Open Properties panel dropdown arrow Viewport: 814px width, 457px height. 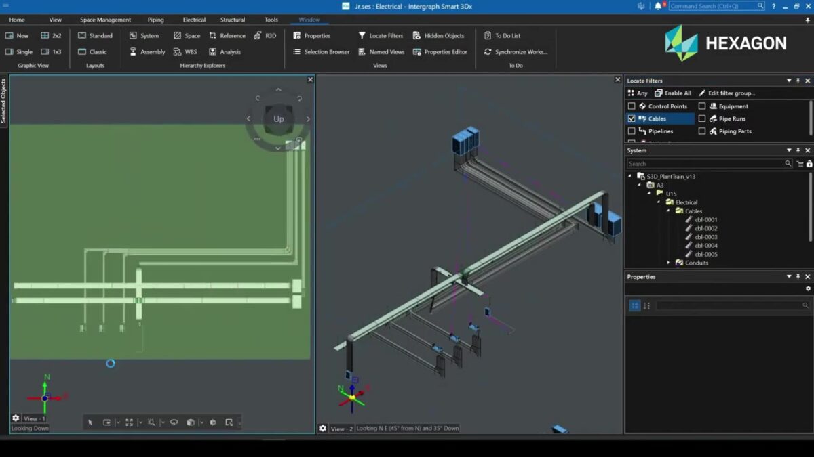(x=789, y=276)
